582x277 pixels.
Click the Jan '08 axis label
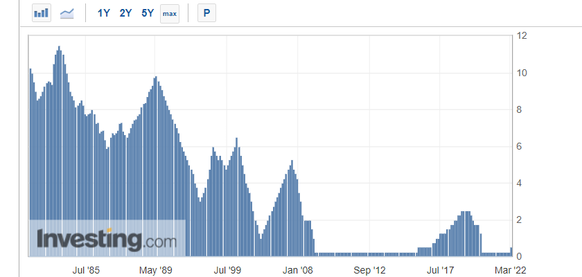pos(298,270)
